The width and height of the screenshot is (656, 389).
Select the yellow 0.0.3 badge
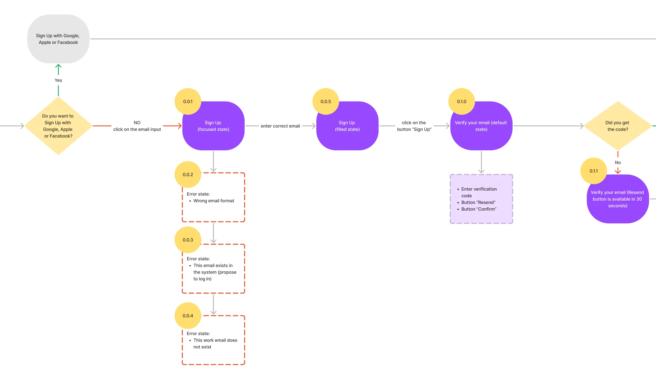188,240
